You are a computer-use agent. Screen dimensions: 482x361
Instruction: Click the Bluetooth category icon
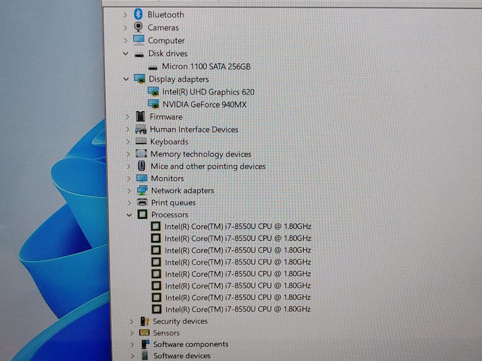(x=138, y=14)
